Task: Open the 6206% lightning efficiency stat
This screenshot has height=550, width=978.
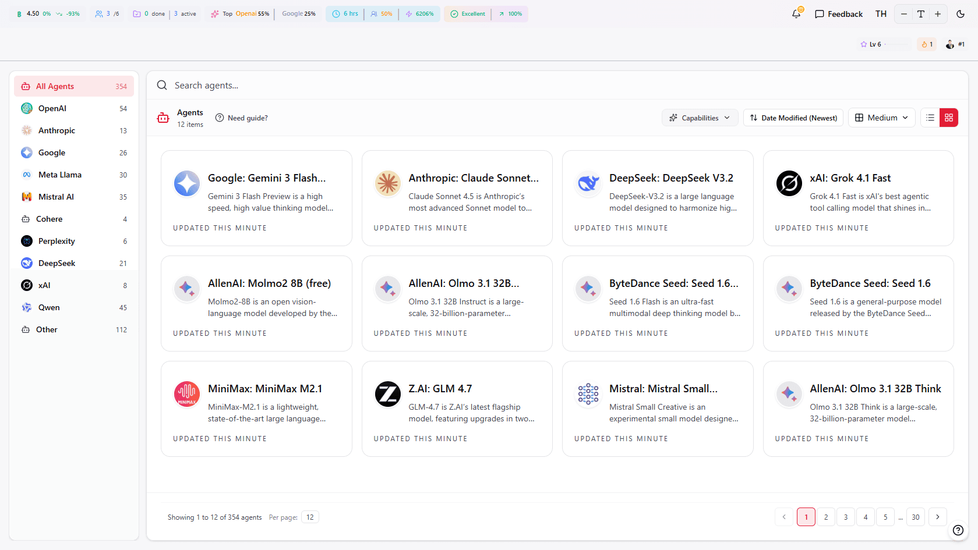Action: tap(419, 13)
